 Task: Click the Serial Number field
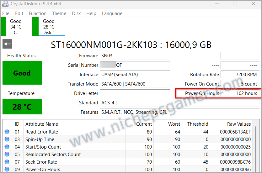135,65
